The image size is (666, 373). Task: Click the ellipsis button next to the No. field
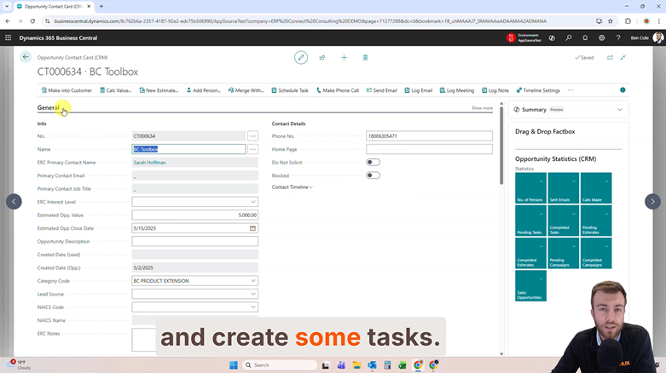252,136
